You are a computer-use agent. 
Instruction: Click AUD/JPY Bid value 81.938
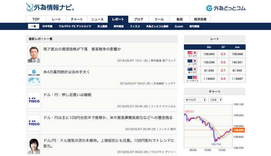pyautogui.click(x=209, y=71)
